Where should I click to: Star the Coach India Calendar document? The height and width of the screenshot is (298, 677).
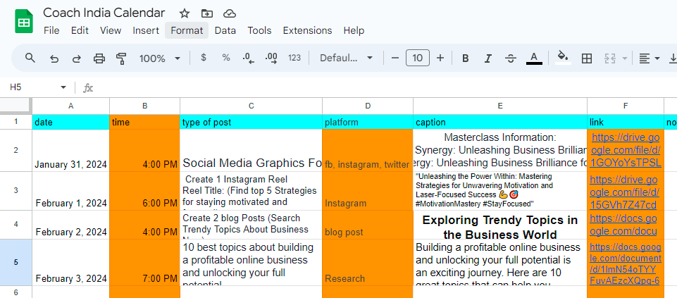pos(185,13)
